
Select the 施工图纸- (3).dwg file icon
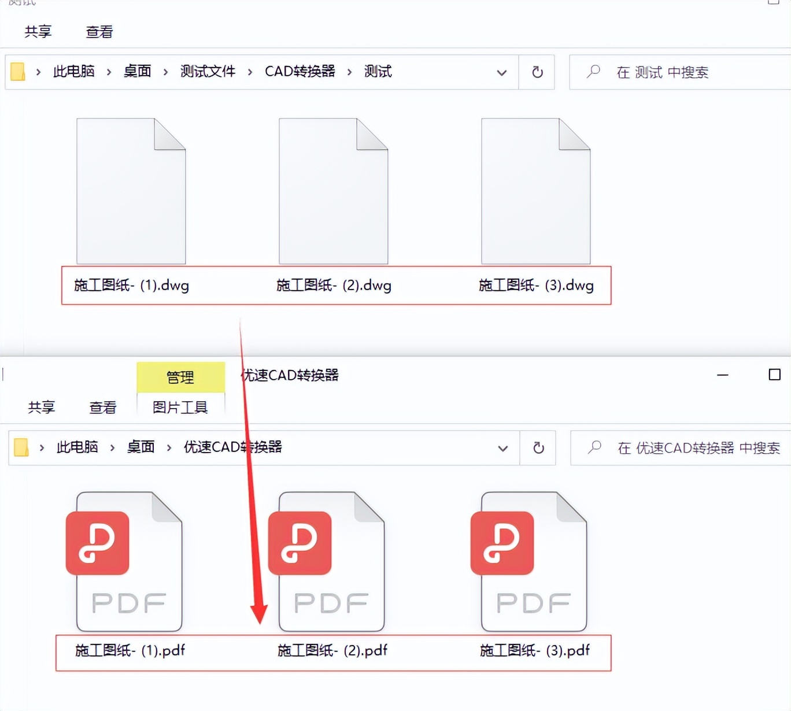(536, 191)
